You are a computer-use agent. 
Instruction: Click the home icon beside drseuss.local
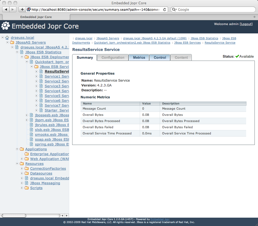coord(7,38)
